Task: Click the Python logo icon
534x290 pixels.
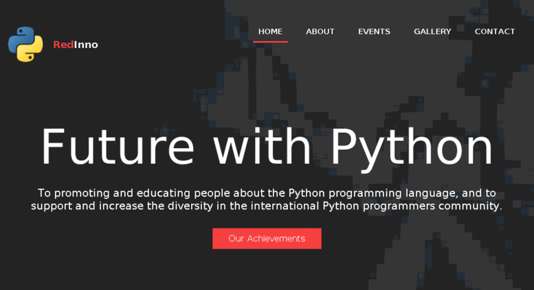Action: (x=25, y=44)
